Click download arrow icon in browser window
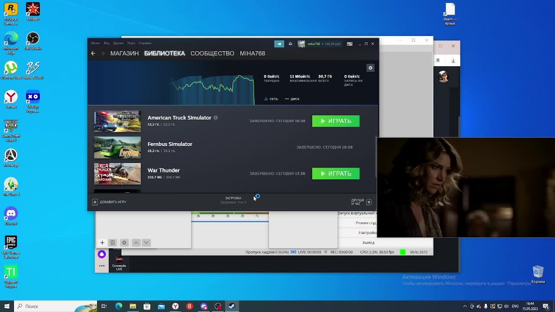Screen dimensions: 555x312 [x=453, y=61]
